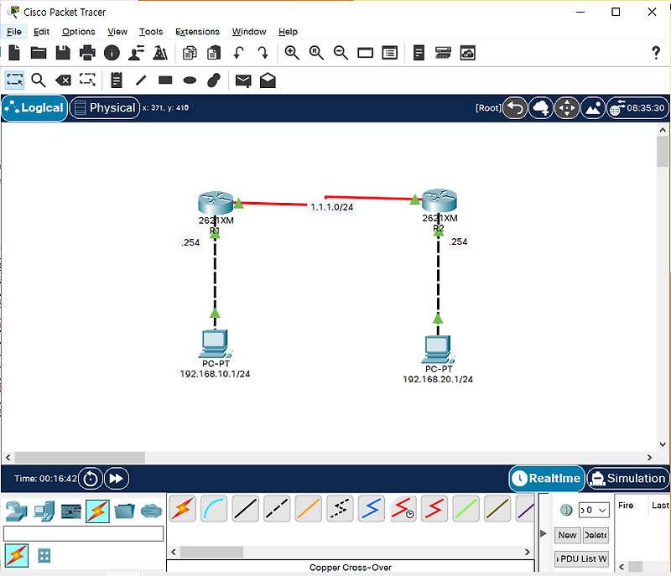Open the Options menu
Image resolution: width=671 pixels, height=576 pixels.
tap(79, 32)
